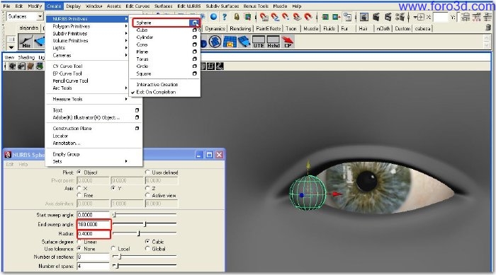
Task: Click the UTE shelf button
Action: (x=259, y=42)
